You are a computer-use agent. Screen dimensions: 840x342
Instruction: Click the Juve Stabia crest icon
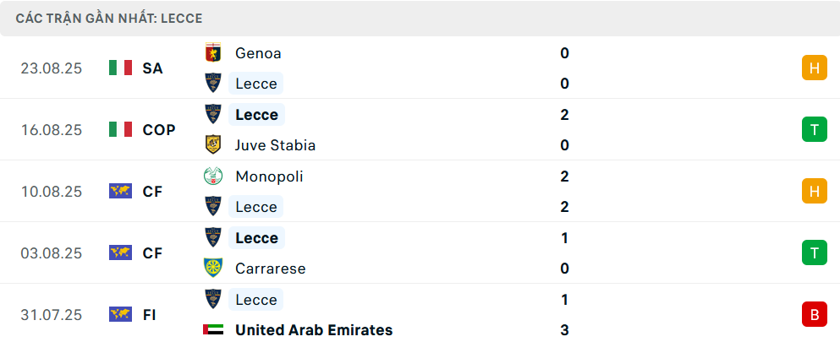(x=213, y=145)
